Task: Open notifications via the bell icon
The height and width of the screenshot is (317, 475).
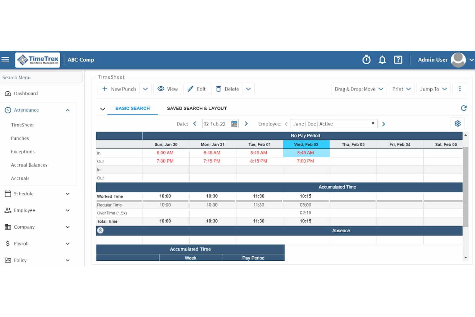Action: click(x=382, y=59)
